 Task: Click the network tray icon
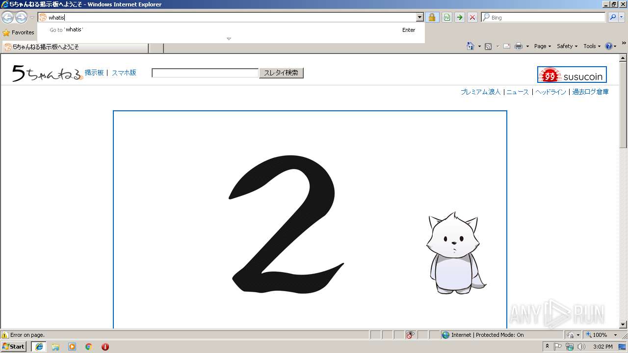(x=569, y=347)
